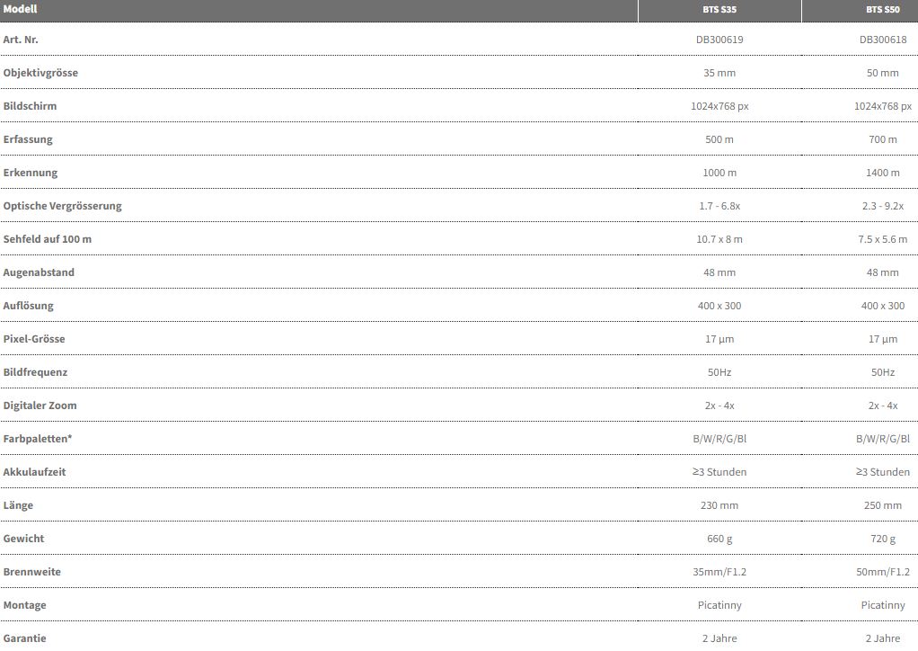The height and width of the screenshot is (651, 918).
Task: Select the Modell header cell
Action: point(21,9)
